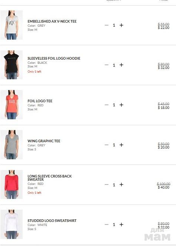Add one more Foil Logo Tee
This screenshot has width=176, height=246.
tap(121, 105)
